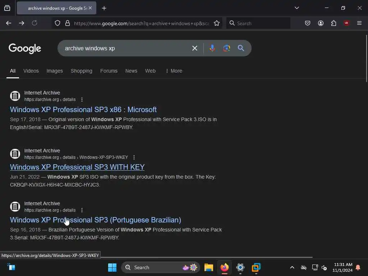The image size is (368, 276).
Task: Open VirtualBox-style app in taskbar
Action: click(256, 267)
